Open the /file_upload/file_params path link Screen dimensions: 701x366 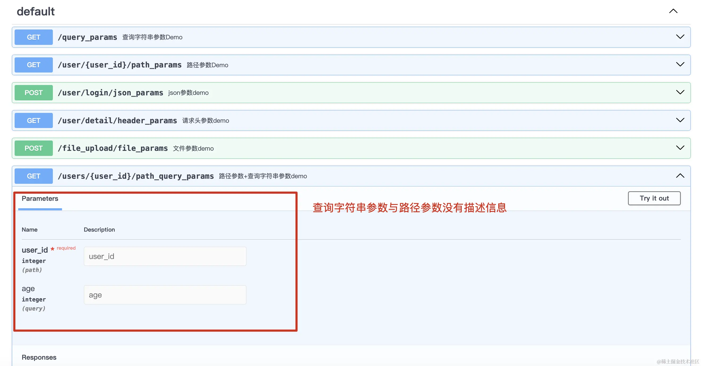pyautogui.click(x=113, y=148)
